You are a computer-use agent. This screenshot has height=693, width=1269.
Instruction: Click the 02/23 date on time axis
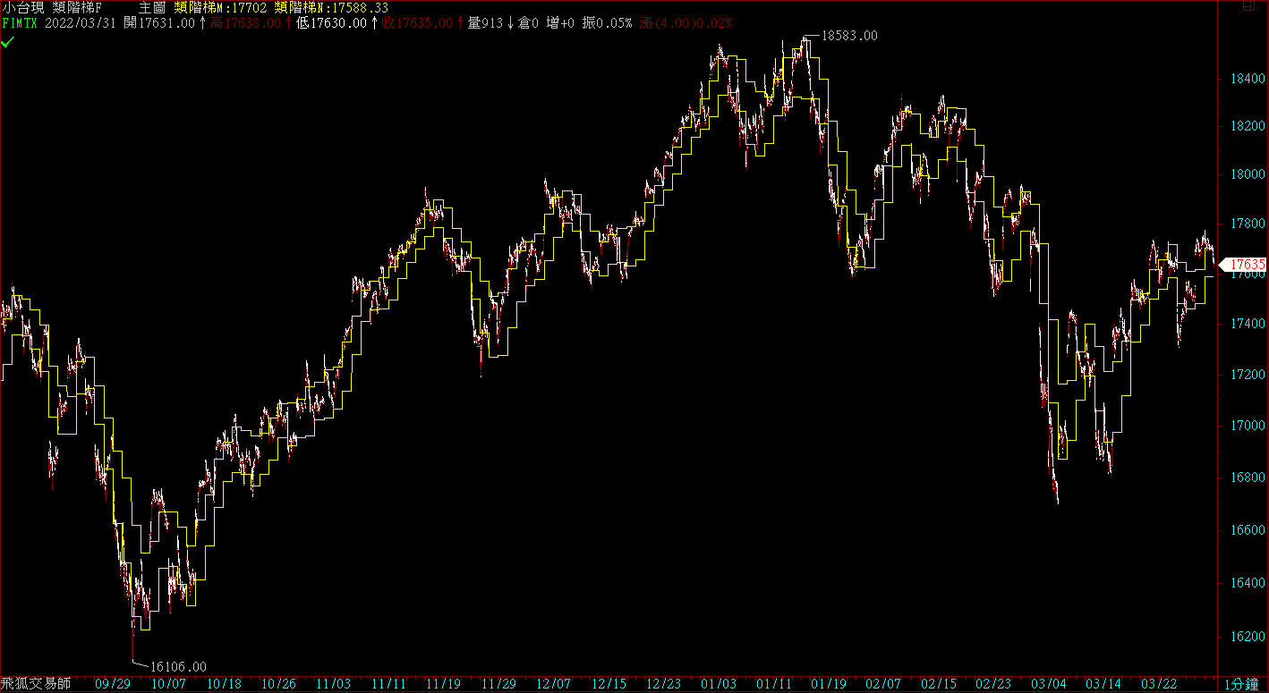pyautogui.click(x=994, y=684)
